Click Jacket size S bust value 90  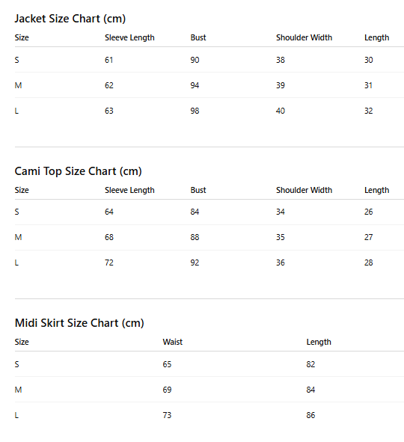tap(195, 60)
